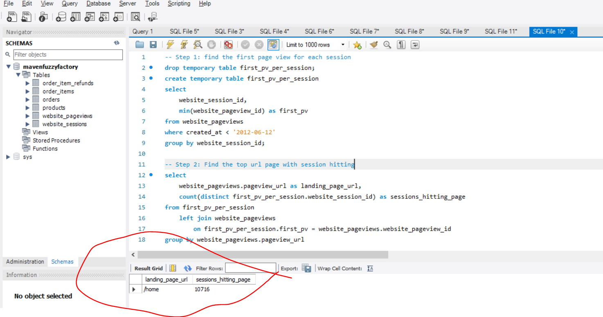603x317 pixels.
Task: Select the Stored Procedures folder
Action: (x=56, y=140)
